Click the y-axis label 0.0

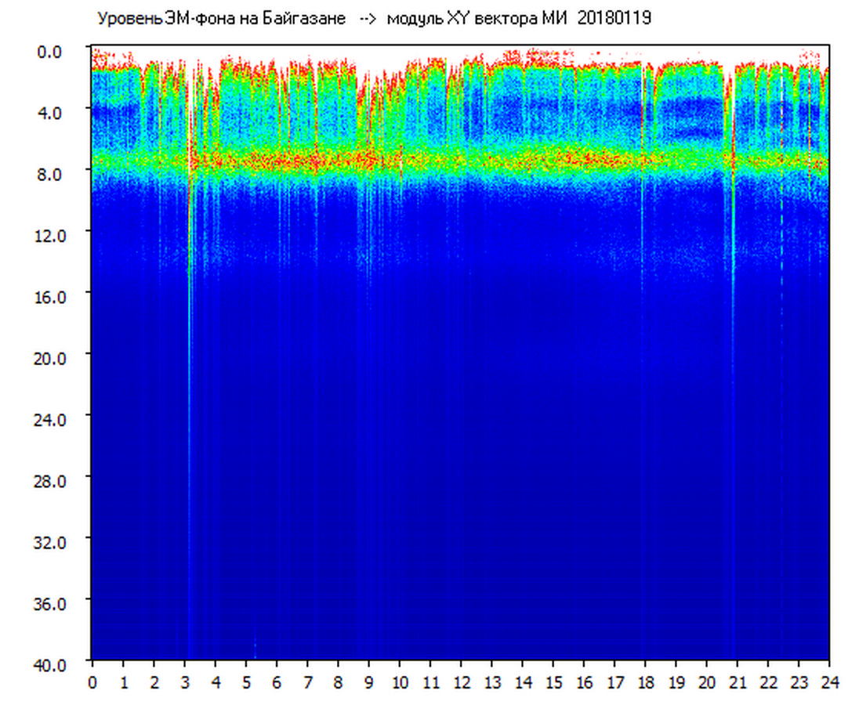click(49, 52)
